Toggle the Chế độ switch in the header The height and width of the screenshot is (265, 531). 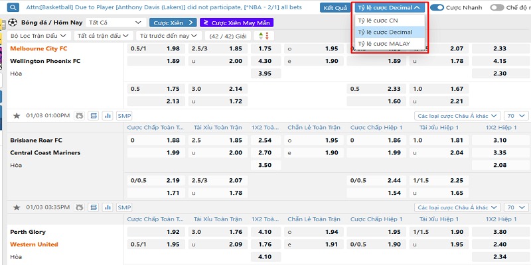[x=496, y=7]
